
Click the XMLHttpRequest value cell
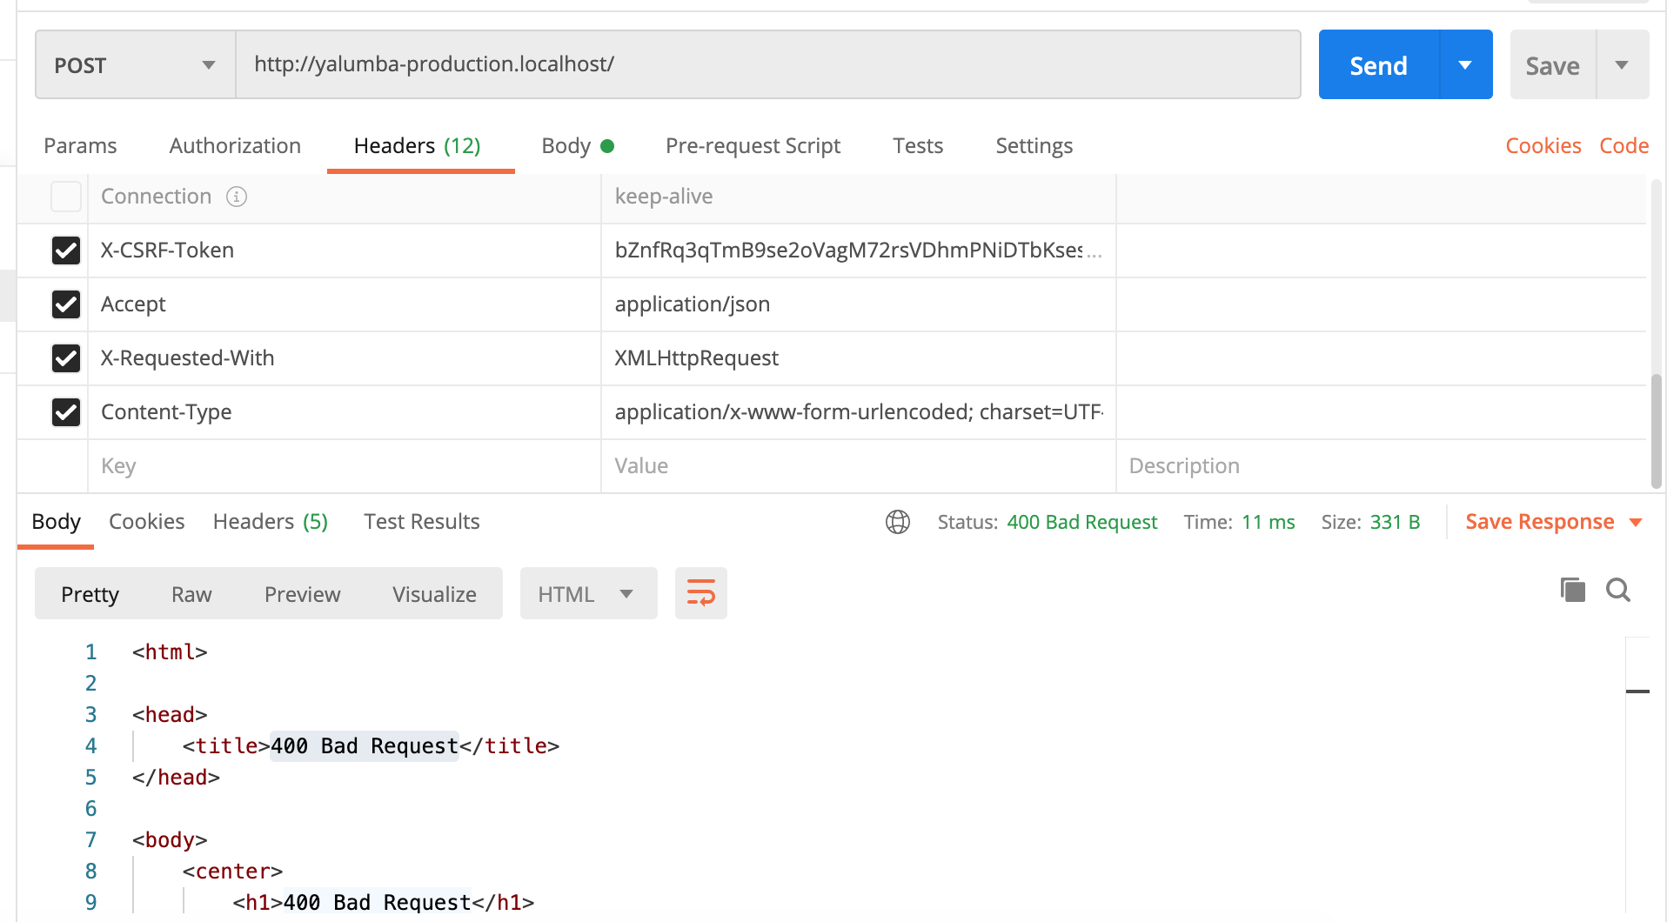click(858, 358)
